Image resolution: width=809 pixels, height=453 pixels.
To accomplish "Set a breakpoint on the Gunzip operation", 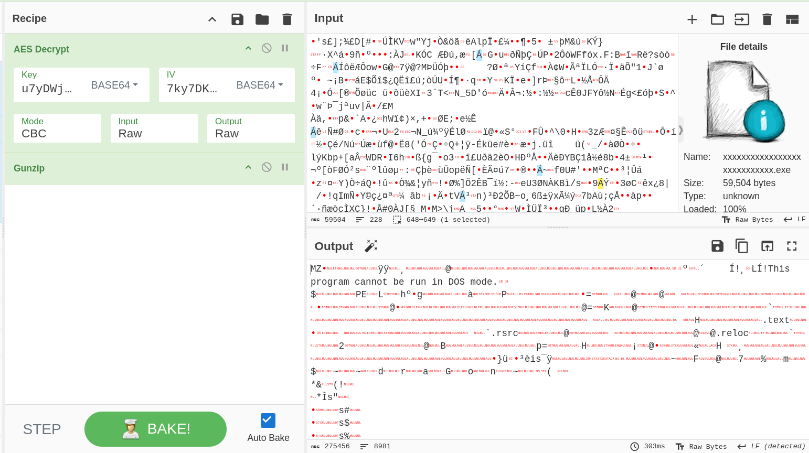I will (x=285, y=167).
